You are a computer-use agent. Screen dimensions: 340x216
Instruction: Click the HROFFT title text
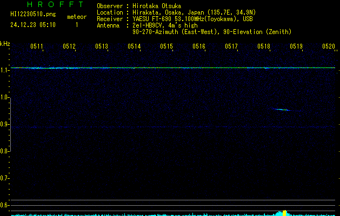55,4
